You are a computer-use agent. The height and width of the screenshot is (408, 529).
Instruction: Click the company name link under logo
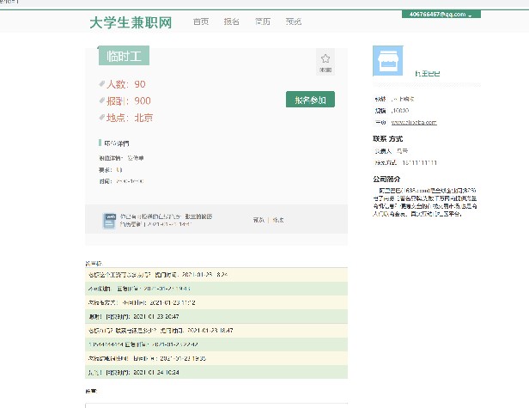[427, 74]
